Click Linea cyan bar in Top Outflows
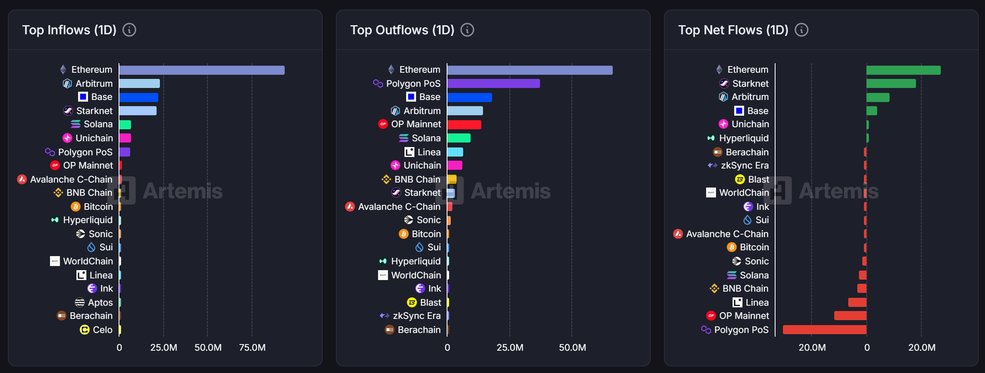 click(x=455, y=152)
